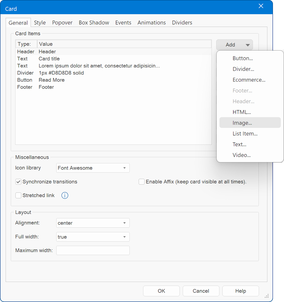The width and height of the screenshot is (284, 302).
Task: Check the Stretched link option
Action: click(18, 196)
